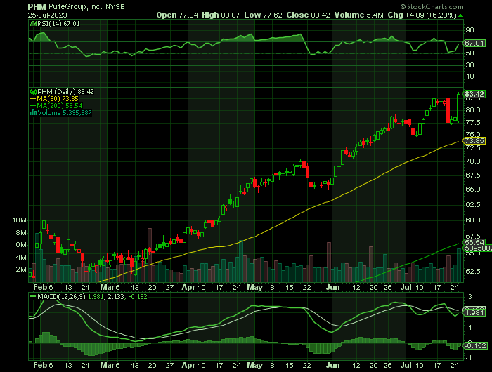
Task: Click the May label on price chart axis
Action: 254,287
